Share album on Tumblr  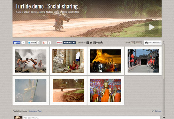(x=70, y=43)
